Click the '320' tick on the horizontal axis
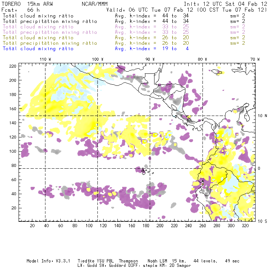 tap(245, 226)
